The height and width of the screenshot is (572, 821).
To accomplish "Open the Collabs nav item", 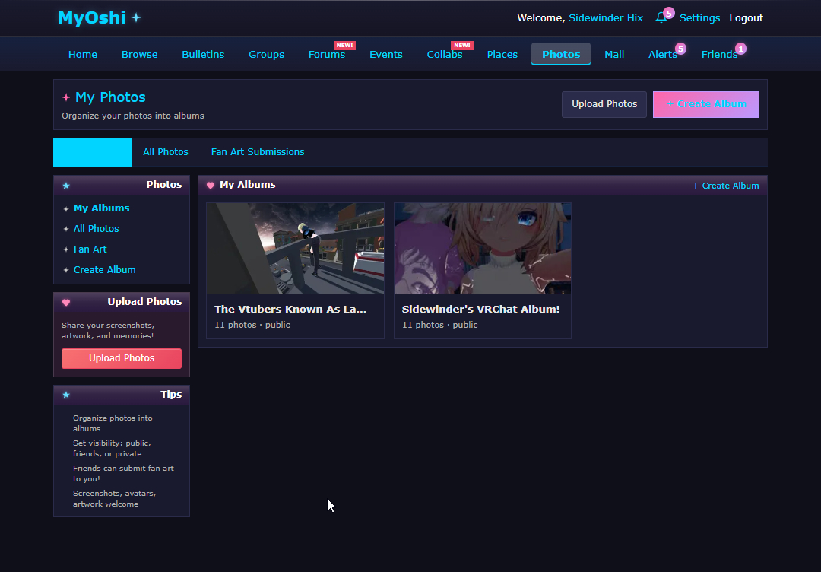I will point(445,55).
